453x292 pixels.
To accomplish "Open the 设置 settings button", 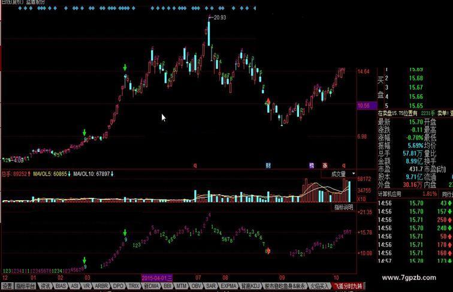I will pos(7,286).
